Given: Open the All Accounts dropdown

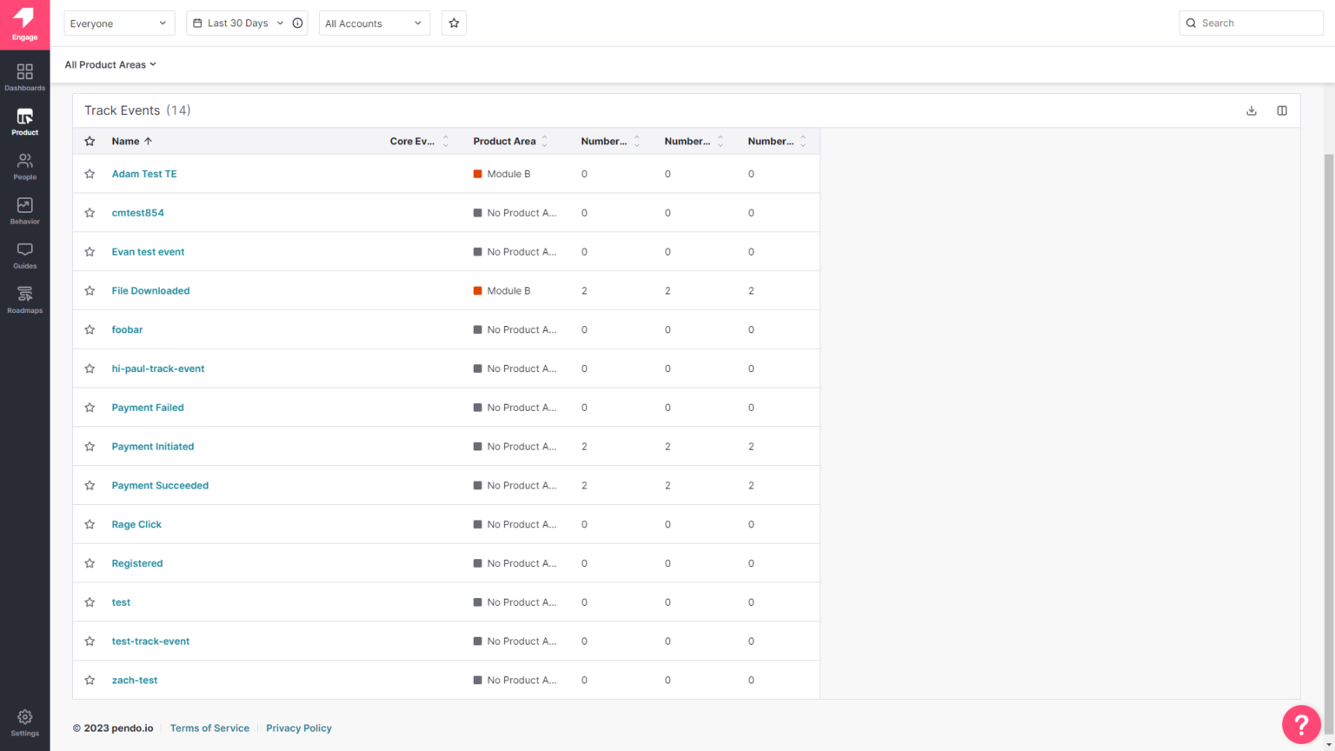Looking at the screenshot, I should pos(374,23).
